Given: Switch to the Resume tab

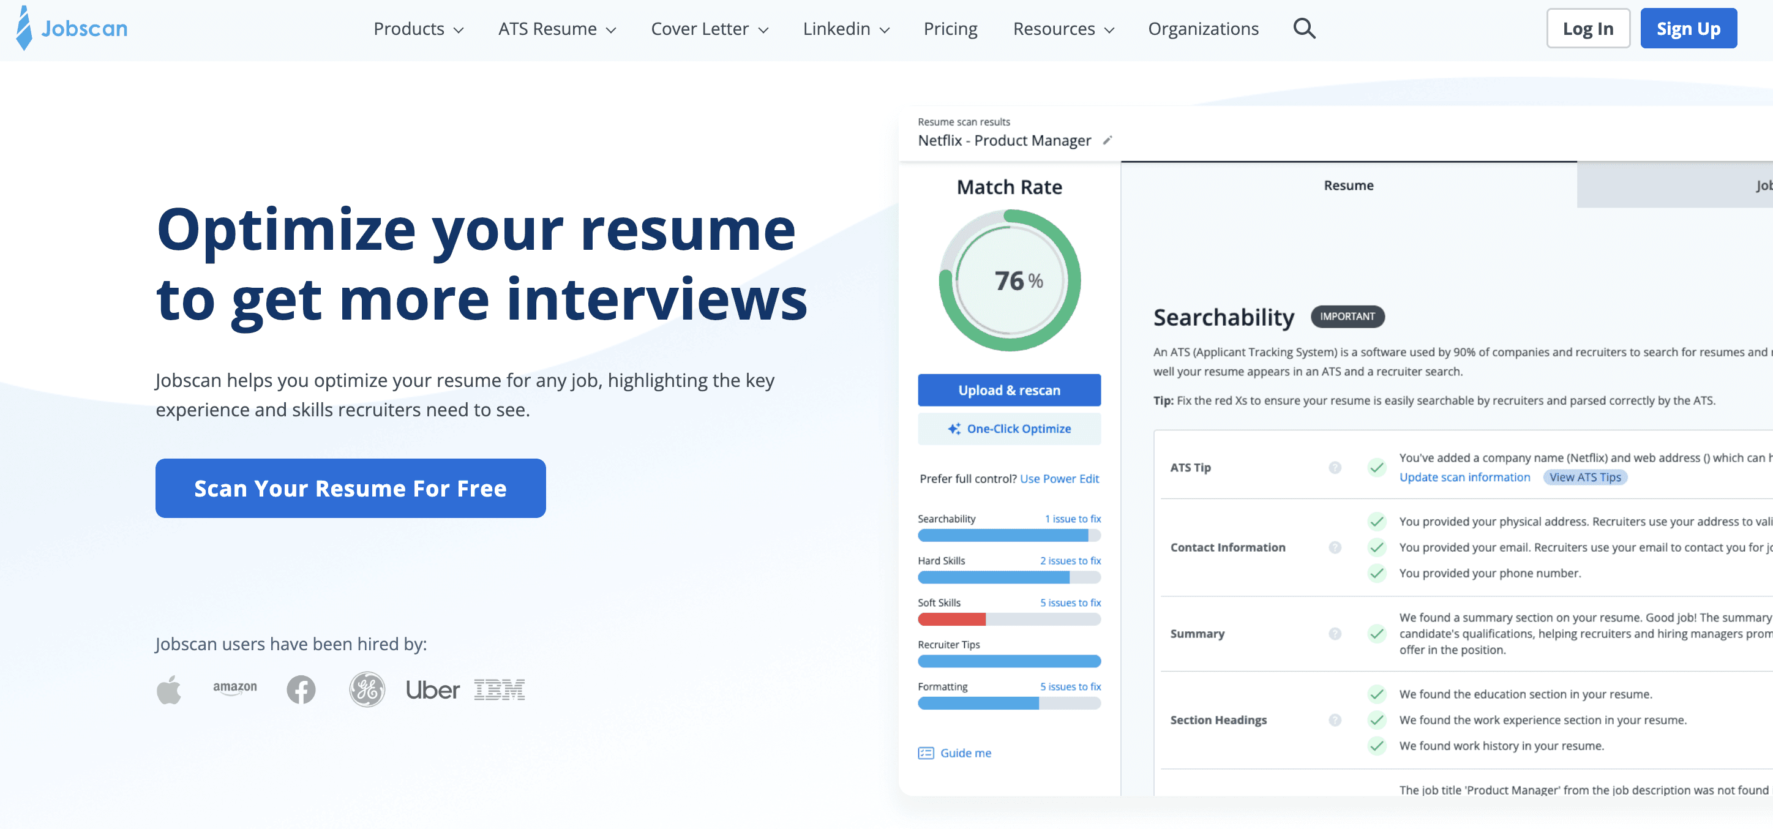Looking at the screenshot, I should 1348,186.
